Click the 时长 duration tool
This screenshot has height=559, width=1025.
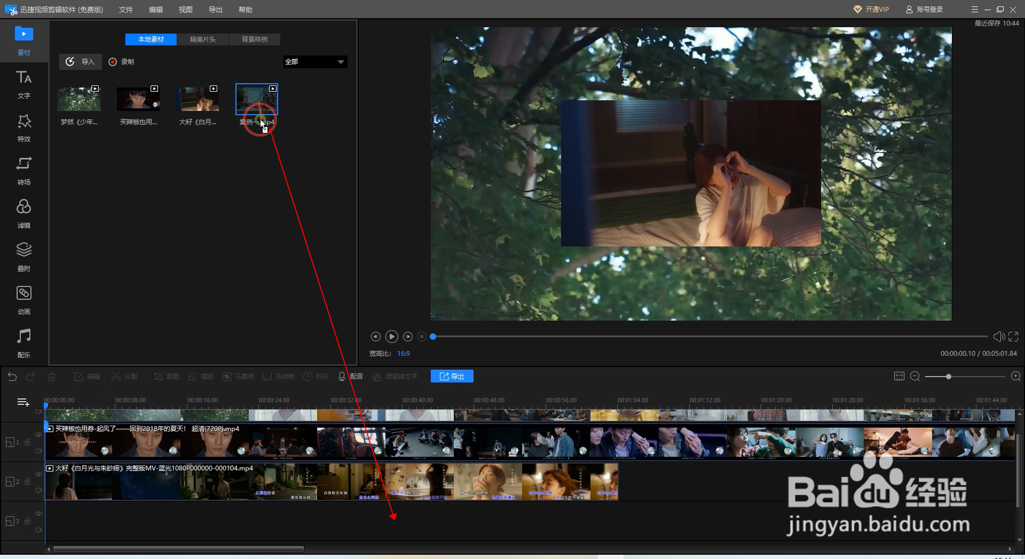[x=316, y=377]
